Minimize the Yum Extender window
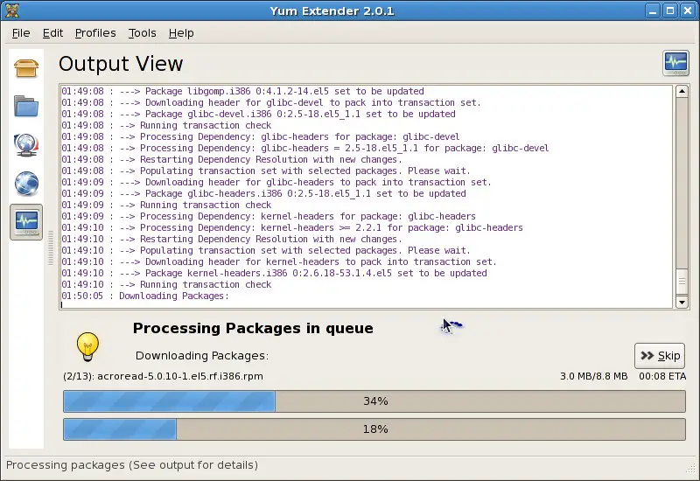 tap(653, 10)
